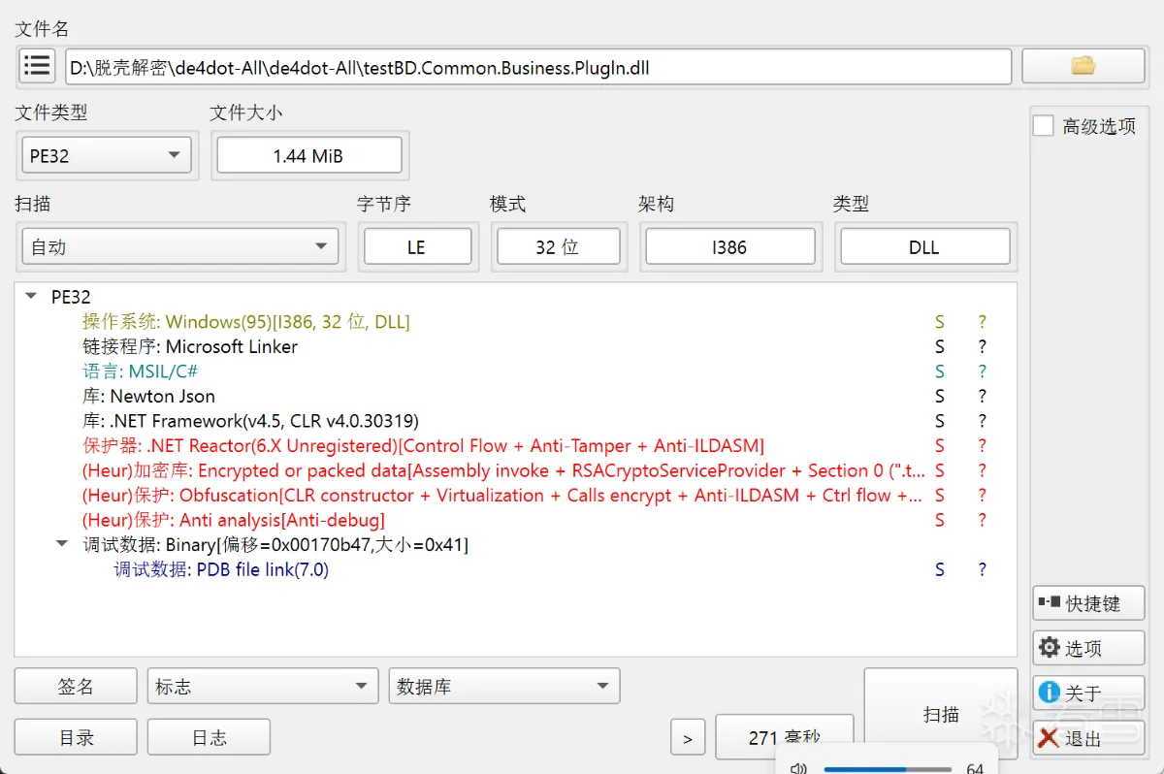This screenshot has width=1164, height=774.
Task: Click S on the Newton Json row
Action: click(940, 396)
